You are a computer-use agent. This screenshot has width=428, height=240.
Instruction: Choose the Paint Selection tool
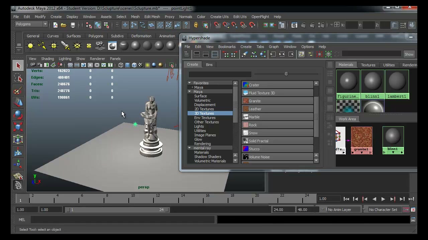pos(18,90)
